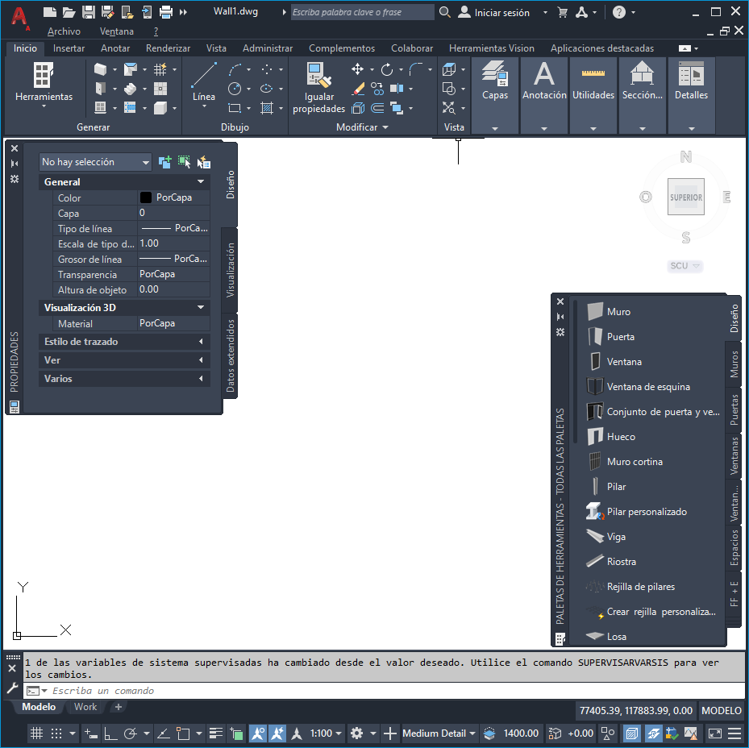Click the Offset tool icon in Modificar
This screenshot has height=748, width=749.
pos(377,108)
